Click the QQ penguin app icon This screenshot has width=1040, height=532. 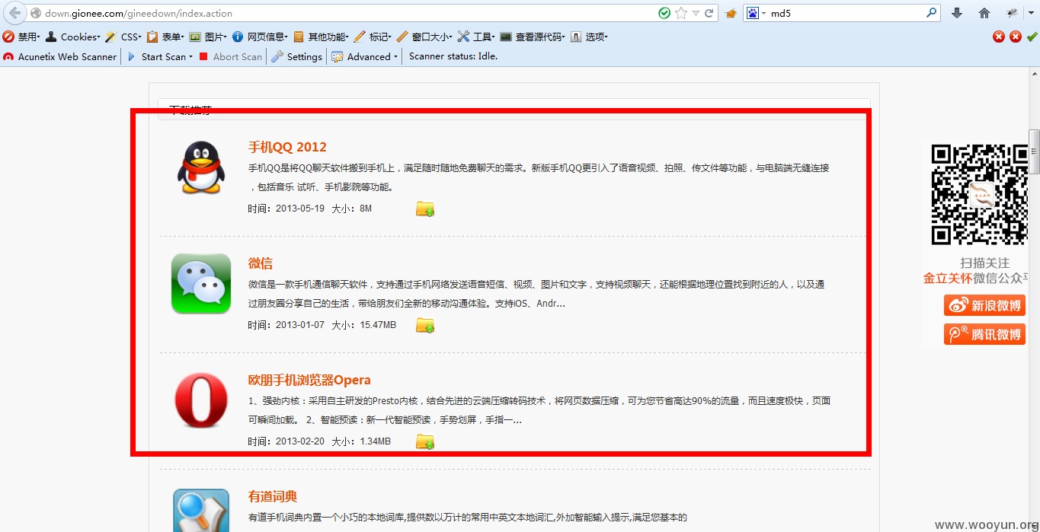pos(201,167)
